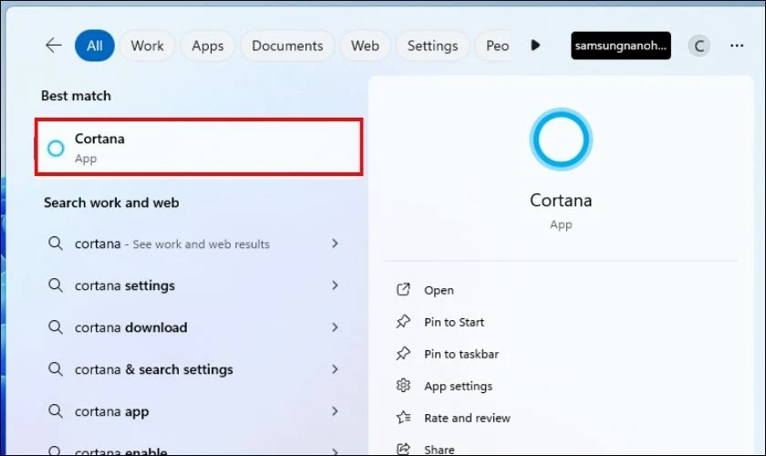This screenshot has height=456, width=766.
Task: Click the pin icon beside Pin to Start
Action: pos(403,322)
